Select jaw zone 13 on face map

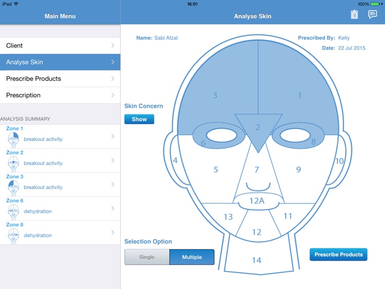pos(228,217)
